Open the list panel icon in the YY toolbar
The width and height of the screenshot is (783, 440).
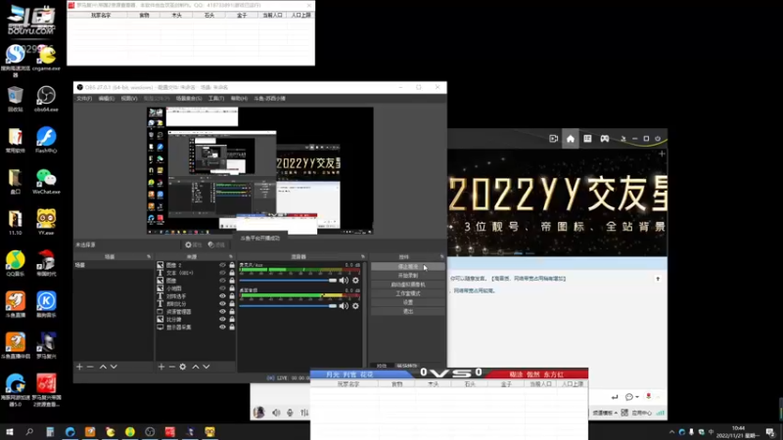coord(587,139)
